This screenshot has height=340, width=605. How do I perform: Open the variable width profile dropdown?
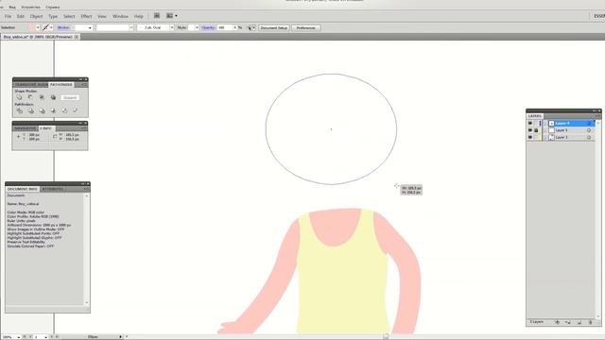tap(131, 27)
